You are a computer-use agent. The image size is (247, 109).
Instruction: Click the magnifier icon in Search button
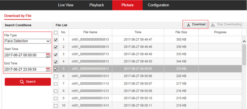pyautogui.click(x=22, y=82)
